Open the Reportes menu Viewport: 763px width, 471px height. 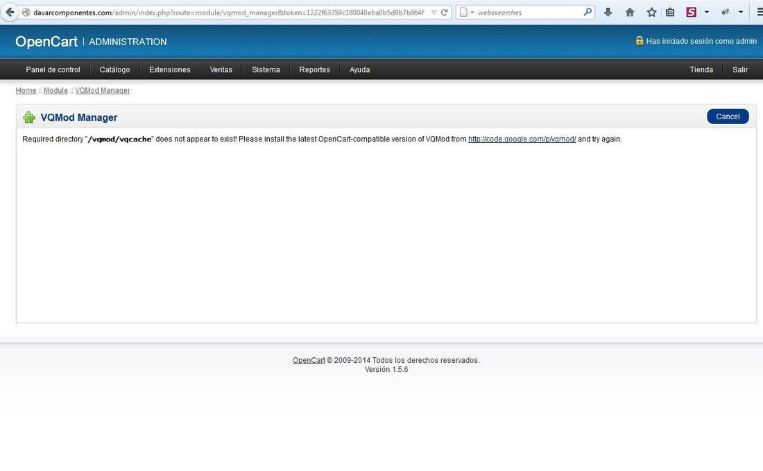pos(314,69)
